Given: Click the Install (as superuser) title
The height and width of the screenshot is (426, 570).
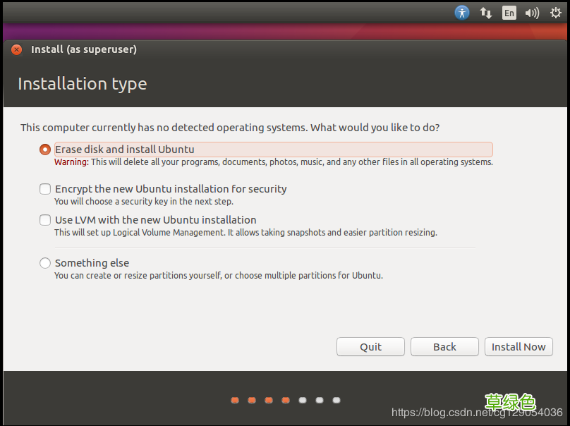Looking at the screenshot, I should 84,49.
